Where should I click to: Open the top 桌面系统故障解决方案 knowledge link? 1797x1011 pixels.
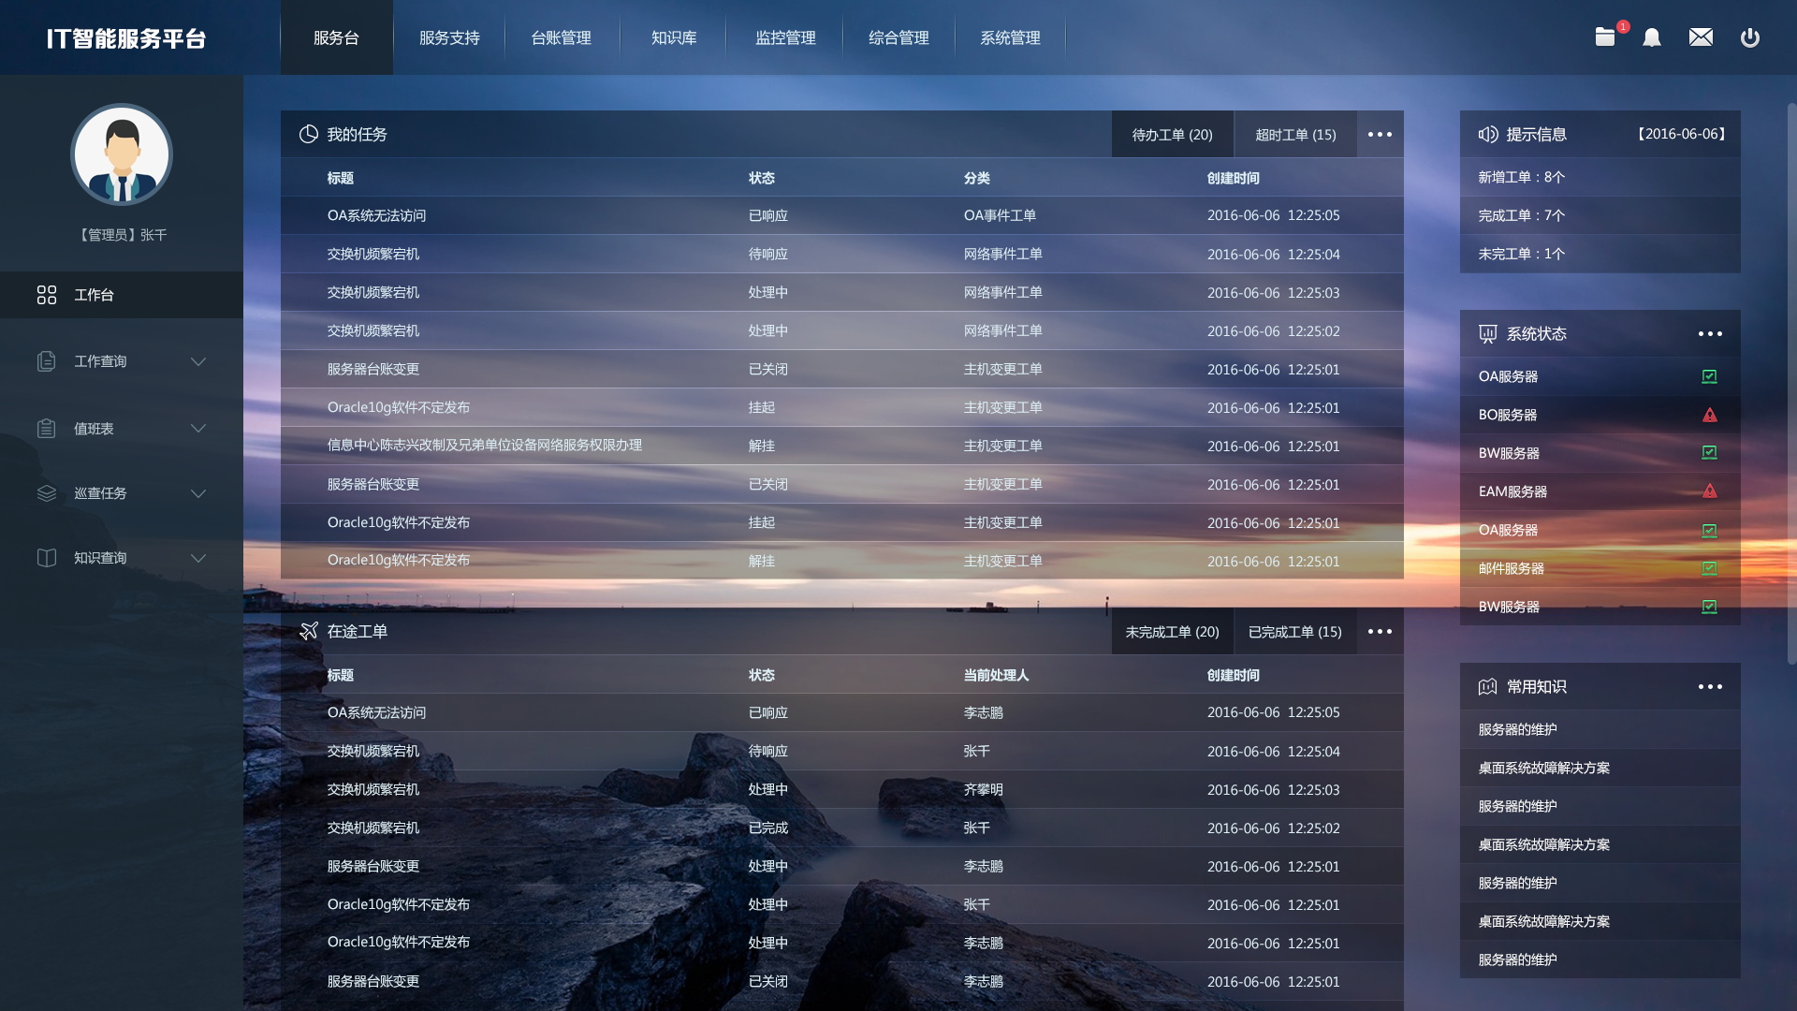pos(1544,768)
